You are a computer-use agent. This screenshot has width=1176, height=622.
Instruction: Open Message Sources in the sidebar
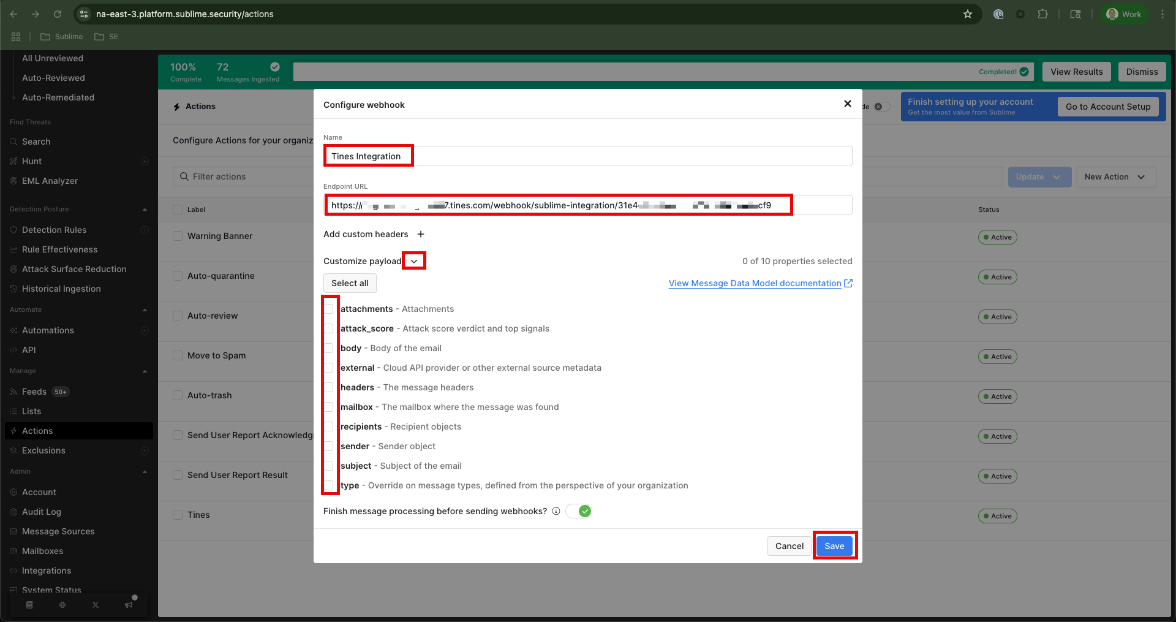[58, 531]
